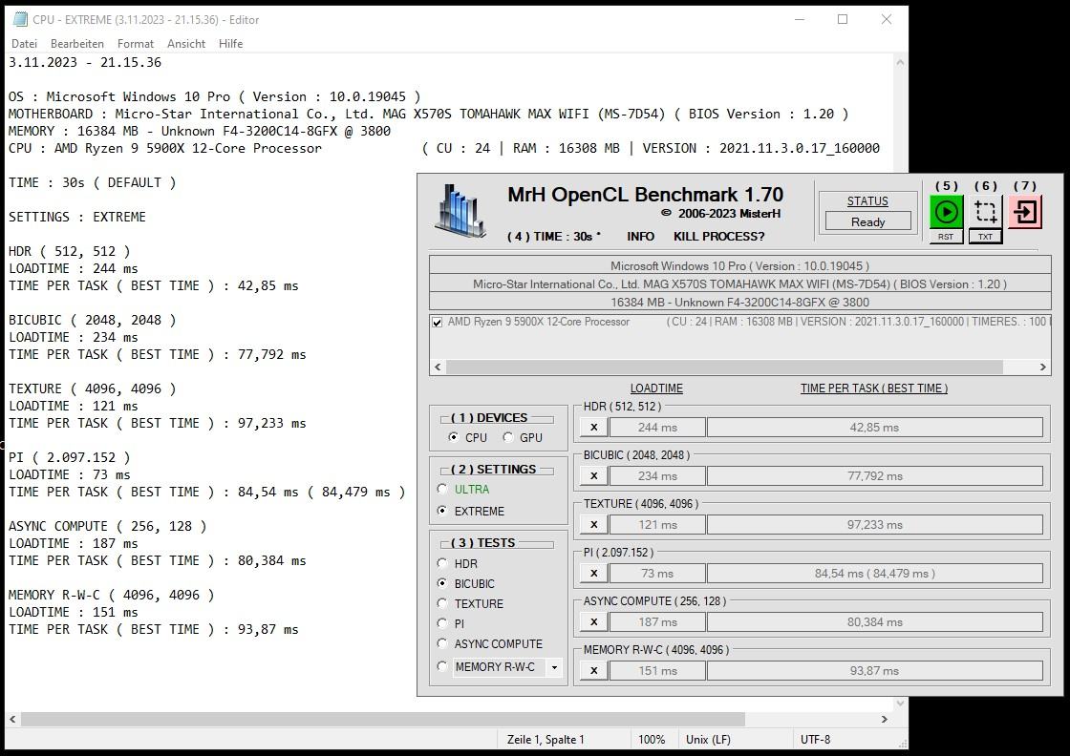Image resolution: width=1070 pixels, height=756 pixels.
Task: Click the screenshot crop icon labeled (6)
Action: [985, 212]
